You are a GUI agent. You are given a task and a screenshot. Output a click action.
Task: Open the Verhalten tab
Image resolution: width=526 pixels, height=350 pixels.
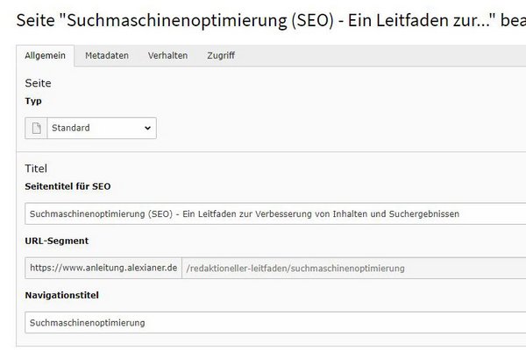coord(167,56)
